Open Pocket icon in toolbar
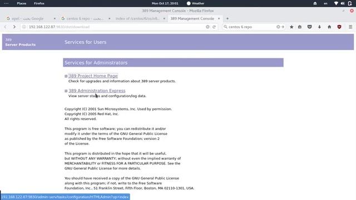 click(309, 27)
